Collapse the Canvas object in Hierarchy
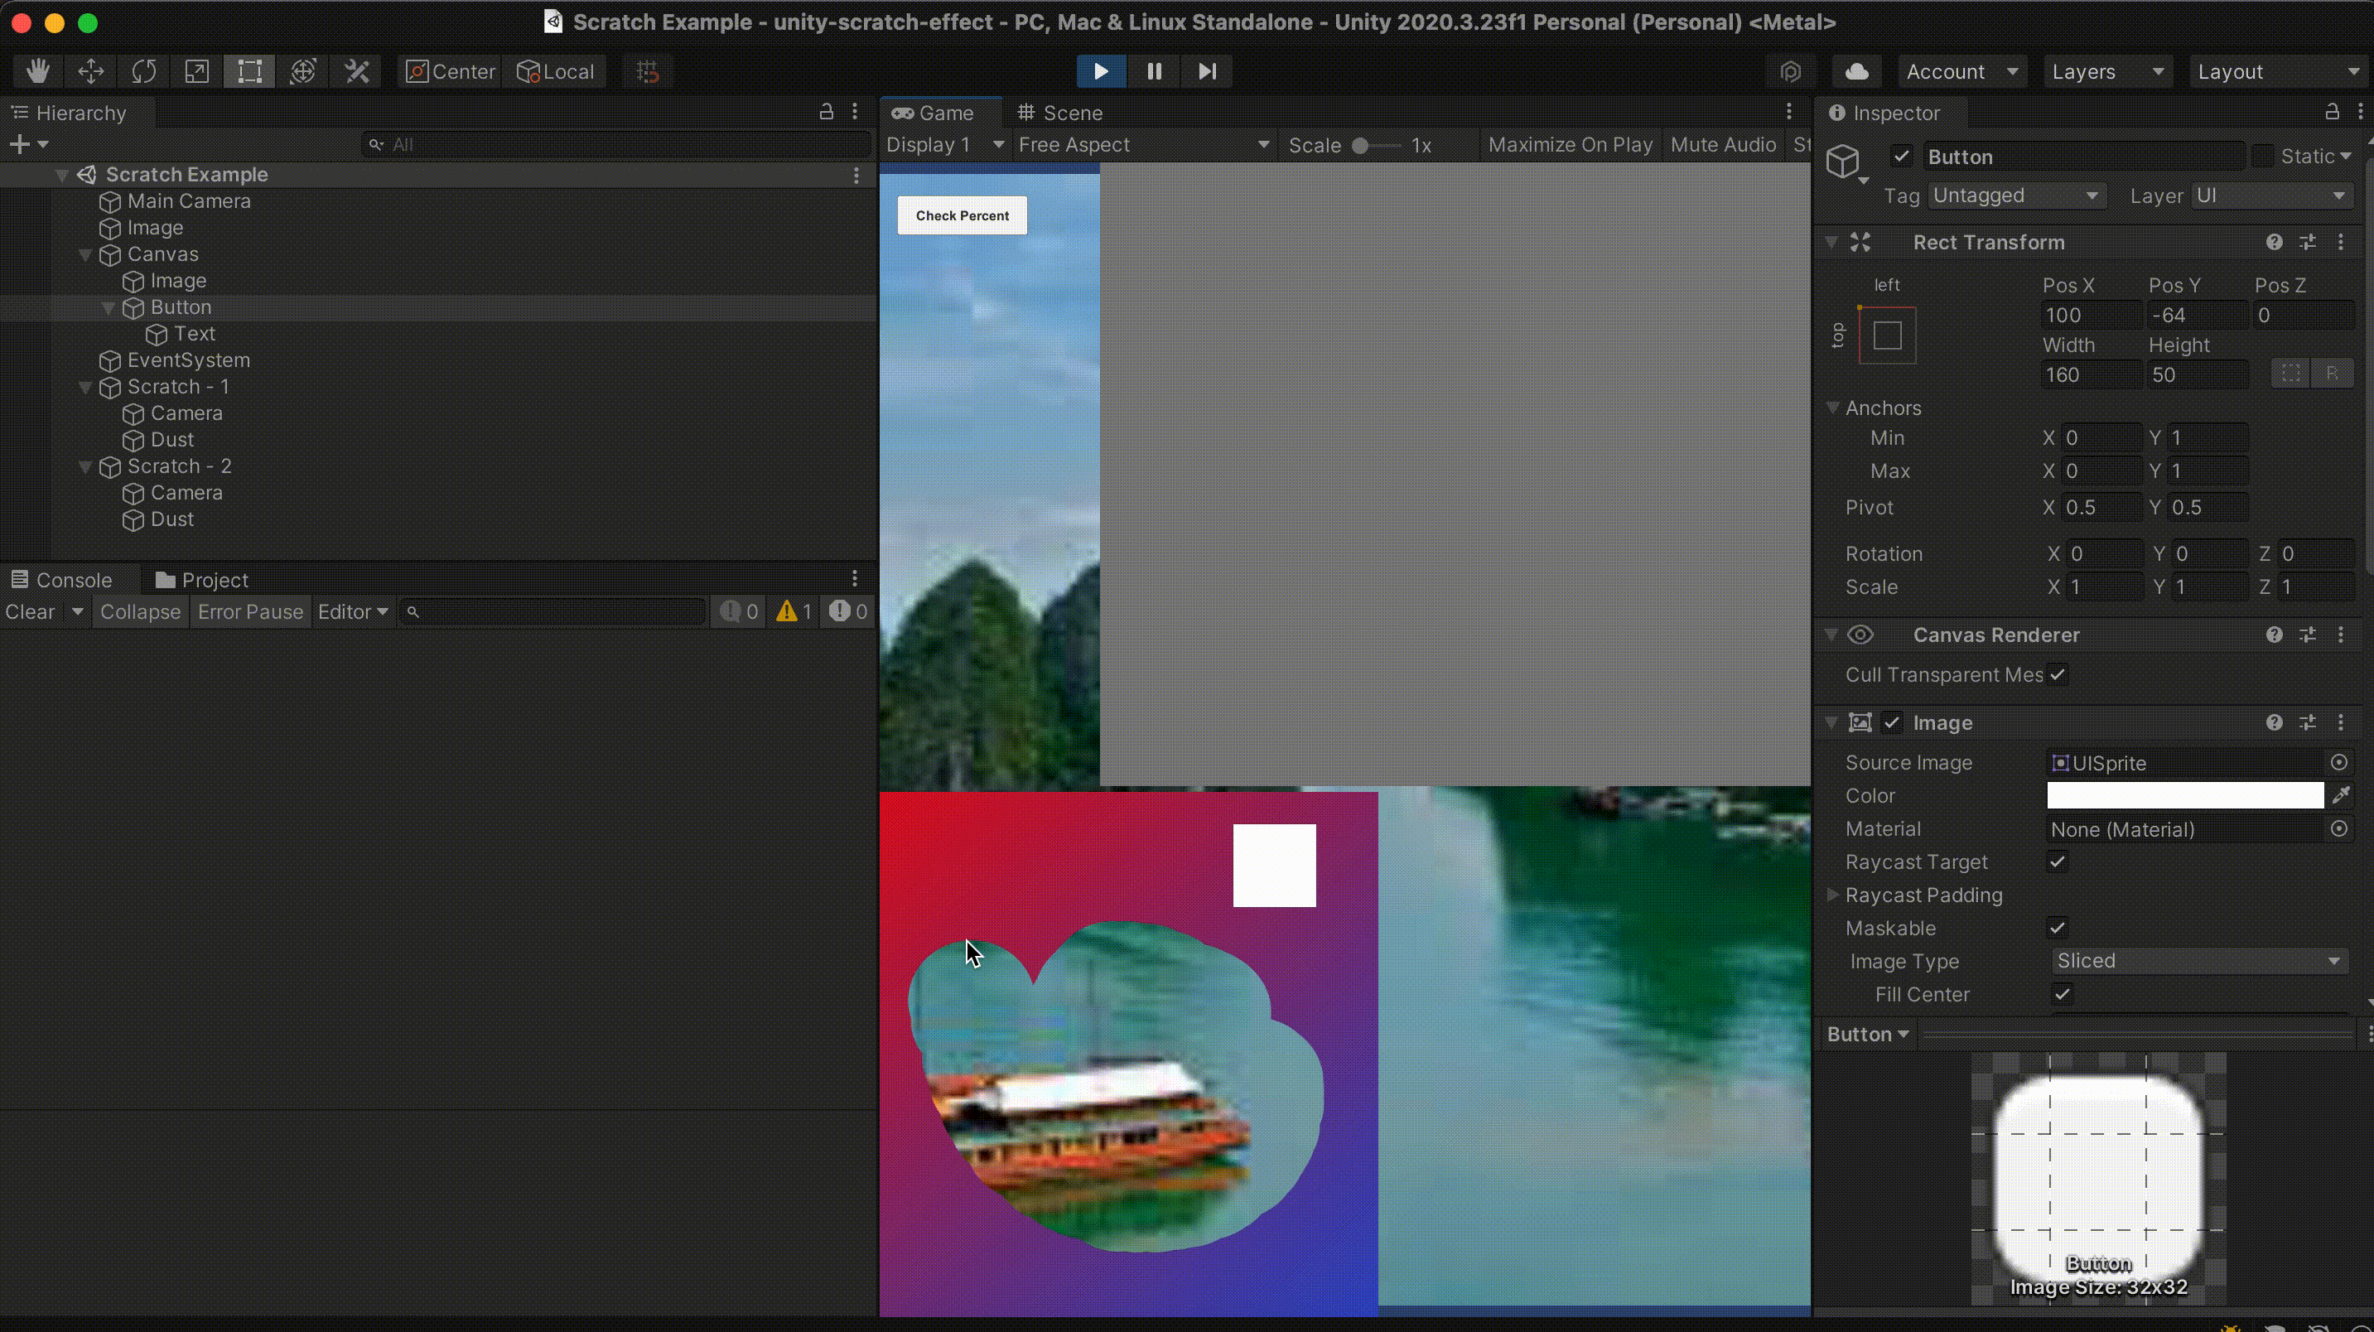The height and width of the screenshot is (1332, 2374). [x=85, y=254]
